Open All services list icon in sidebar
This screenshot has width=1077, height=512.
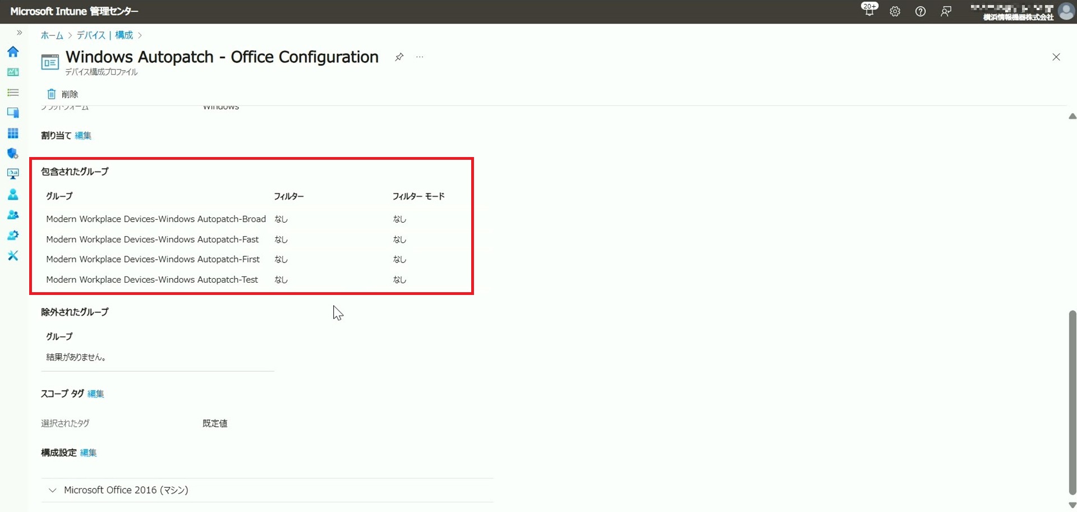pyautogui.click(x=13, y=93)
